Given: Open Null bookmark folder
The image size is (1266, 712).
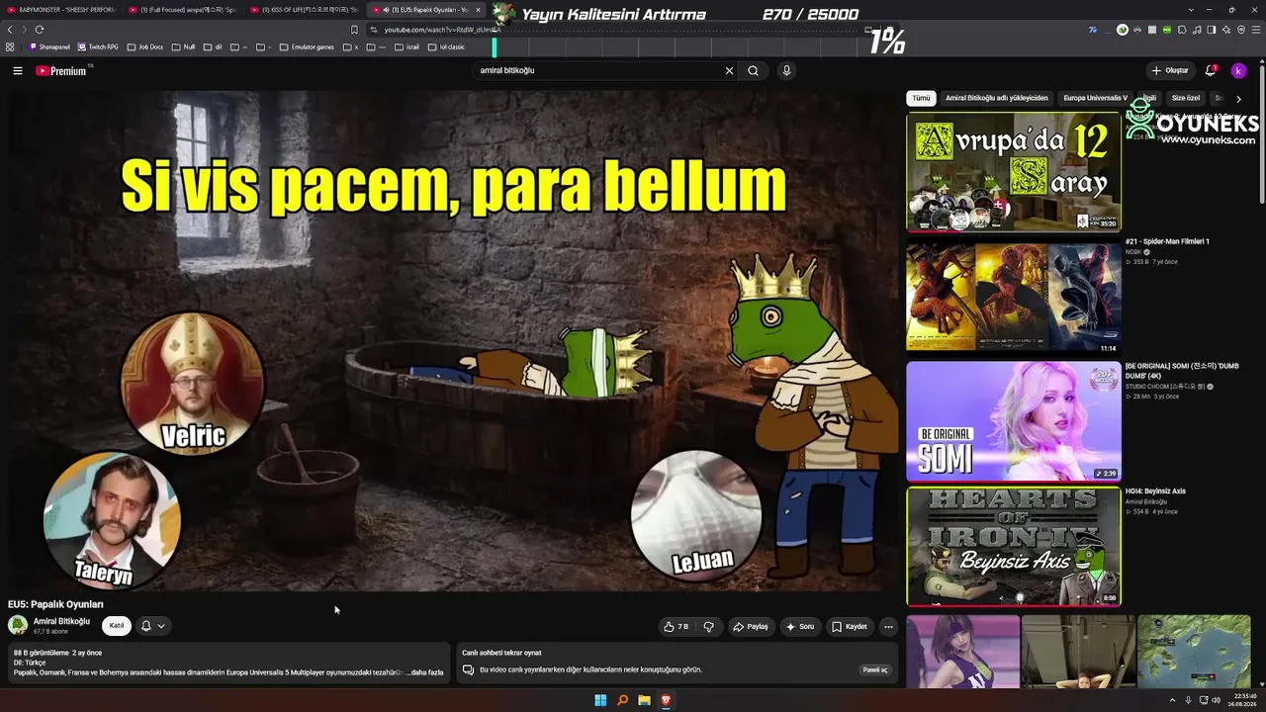Looking at the screenshot, I should point(184,46).
